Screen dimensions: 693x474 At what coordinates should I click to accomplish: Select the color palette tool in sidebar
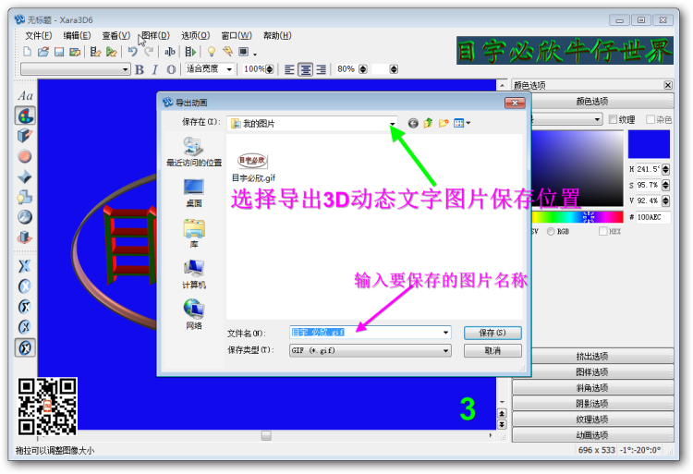25,116
